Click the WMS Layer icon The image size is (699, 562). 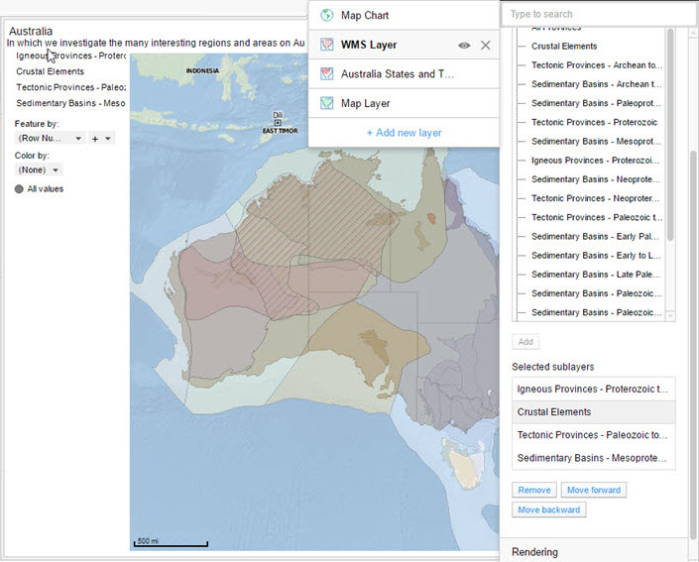pyautogui.click(x=327, y=45)
